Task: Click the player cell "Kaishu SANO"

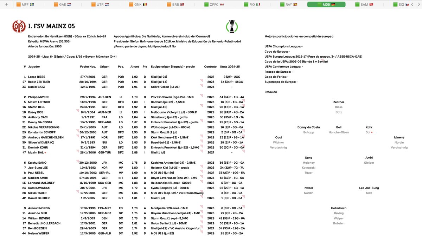Action: (x=37, y=163)
